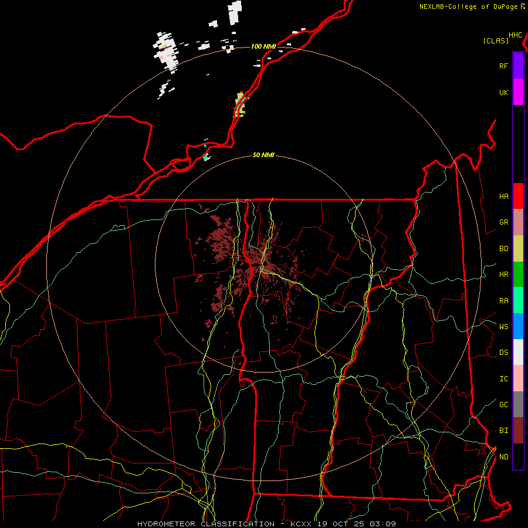Viewport: 528px width, 528px height.
Task: Click the GC legend label
Action: (x=503, y=405)
